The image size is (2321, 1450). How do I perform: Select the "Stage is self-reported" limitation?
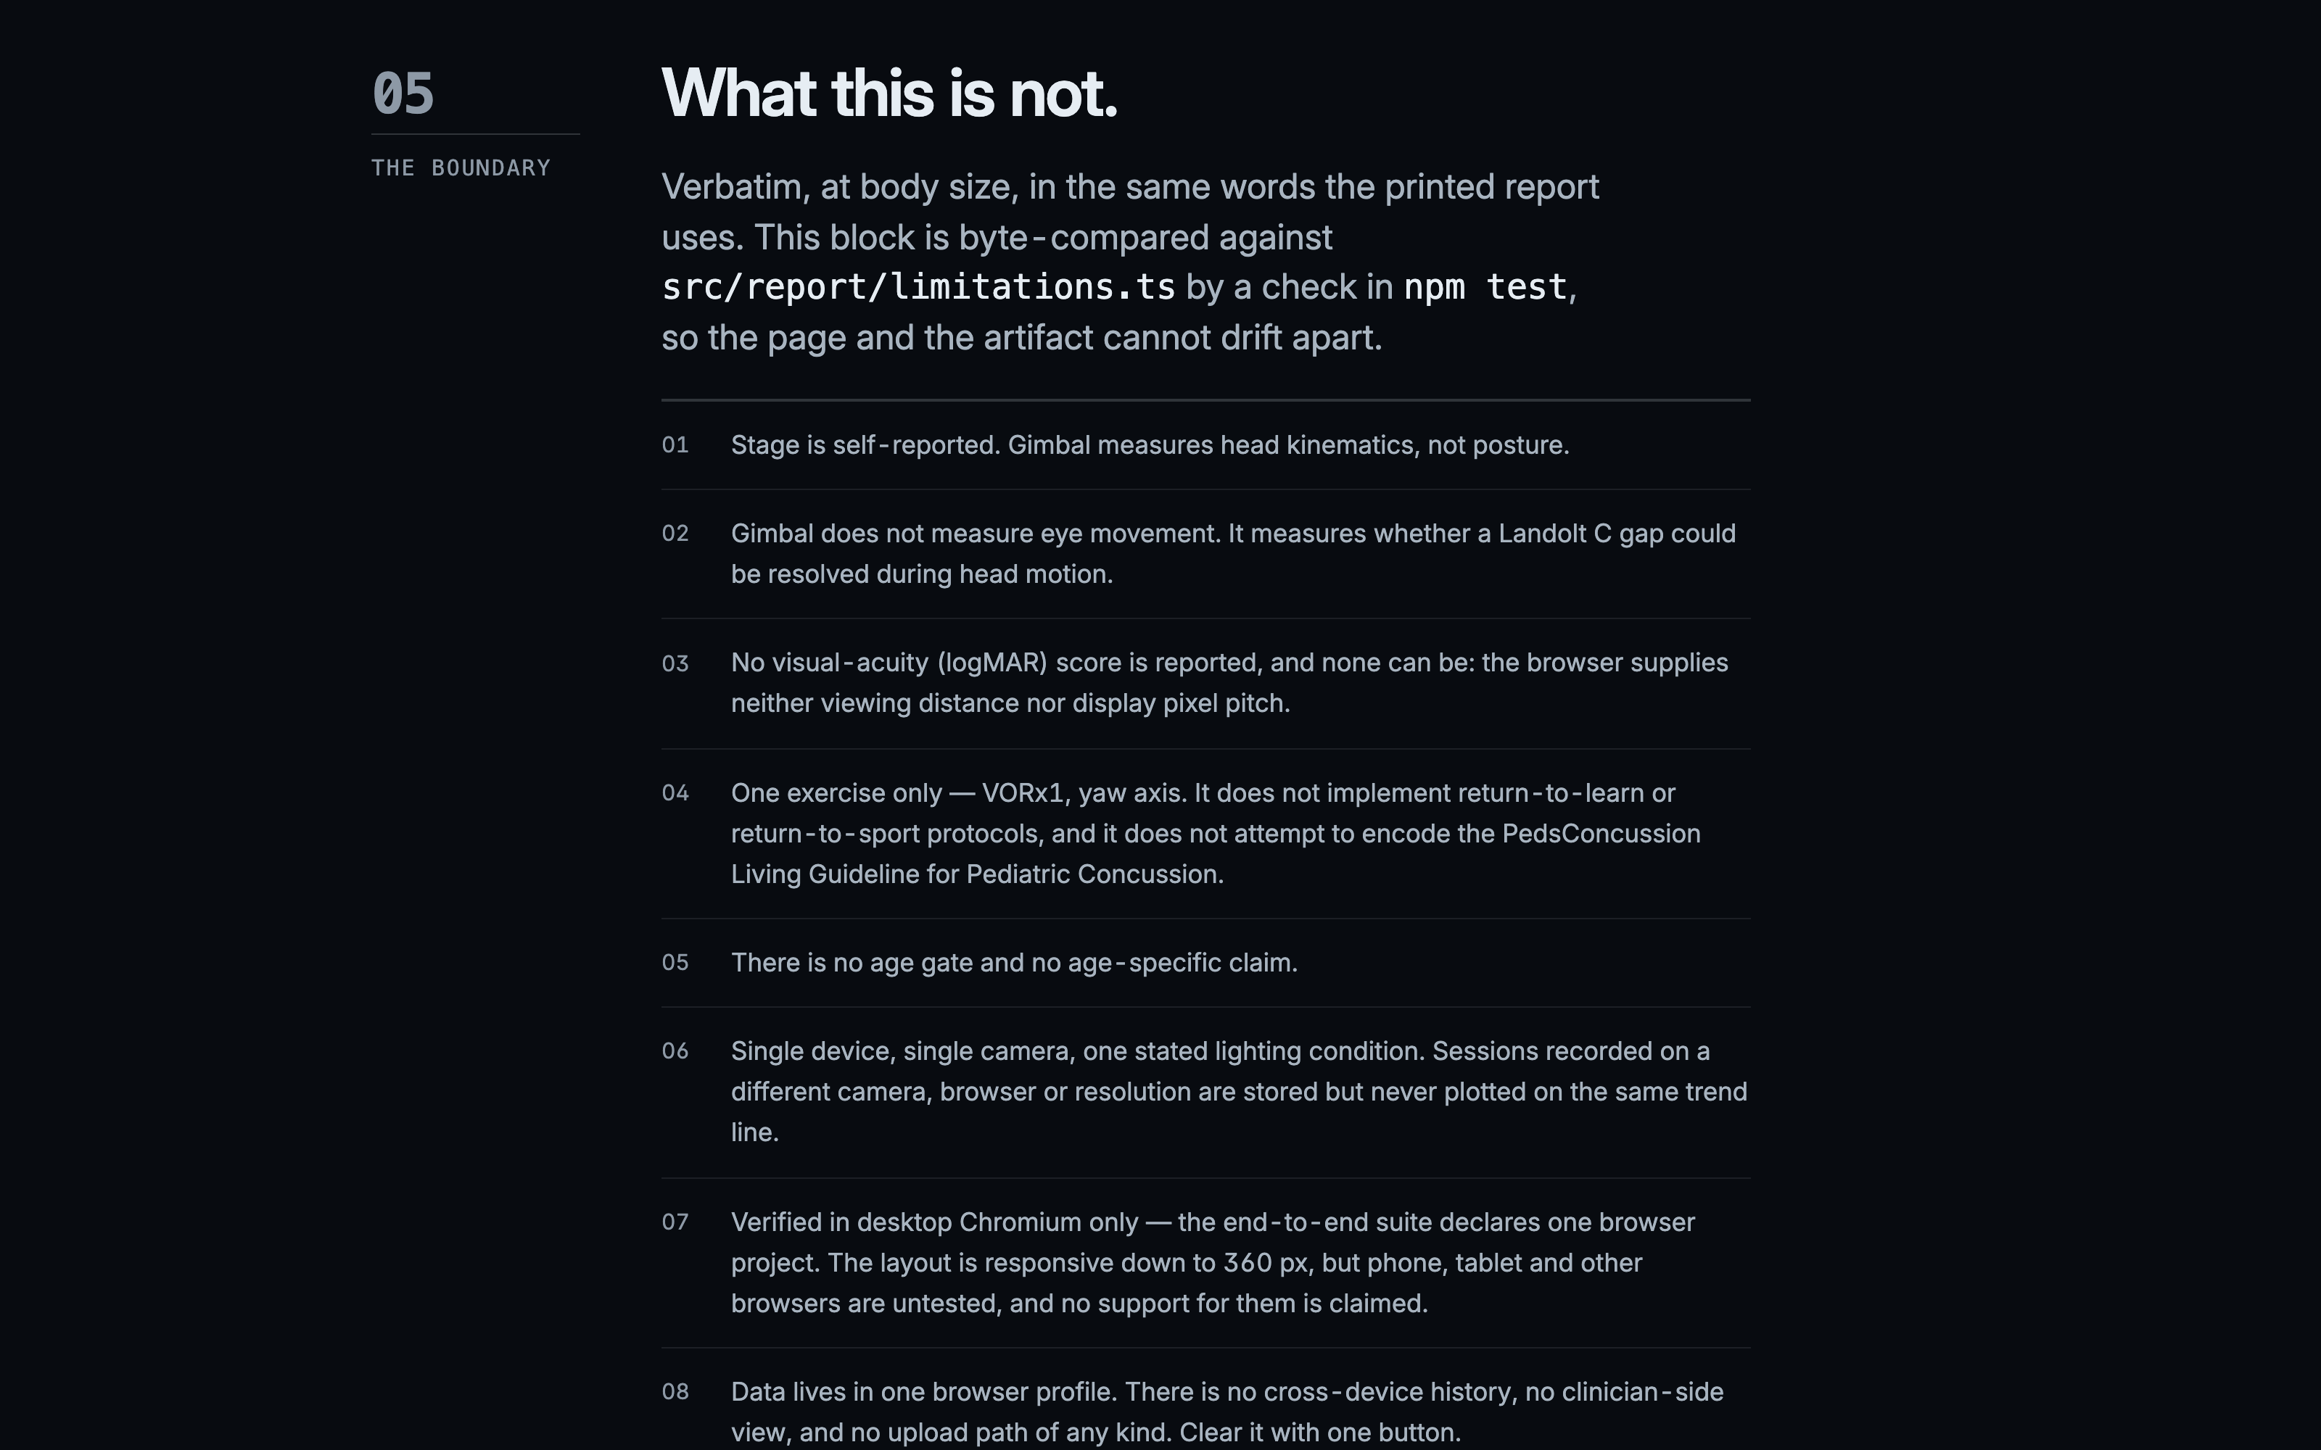tap(1150, 445)
